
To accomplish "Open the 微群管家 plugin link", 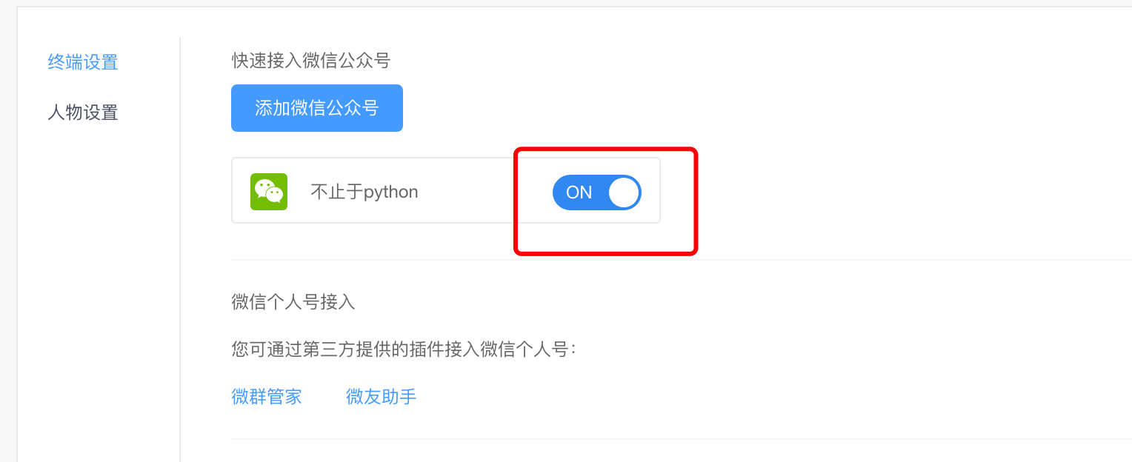I will (267, 397).
